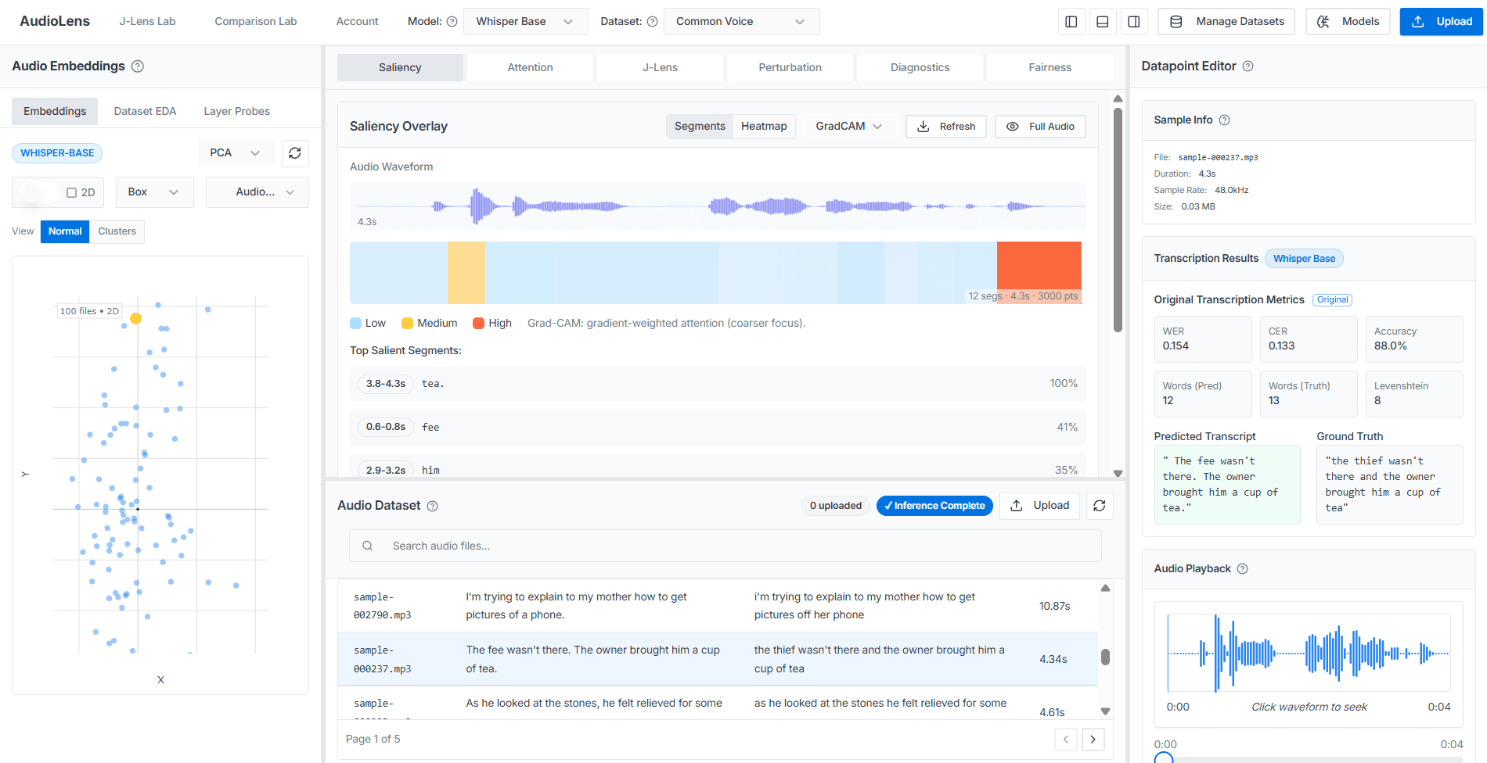
Task: Toggle the left panel layout icon
Action: (1071, 22)
